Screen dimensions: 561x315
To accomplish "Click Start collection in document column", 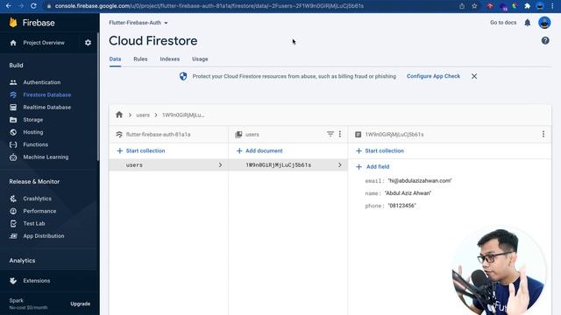I will [x=380, y=150].
